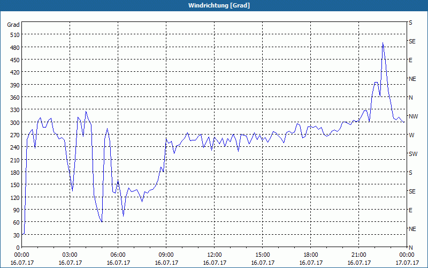Select the 06:00 time axis label

click(x=118, y=255)
